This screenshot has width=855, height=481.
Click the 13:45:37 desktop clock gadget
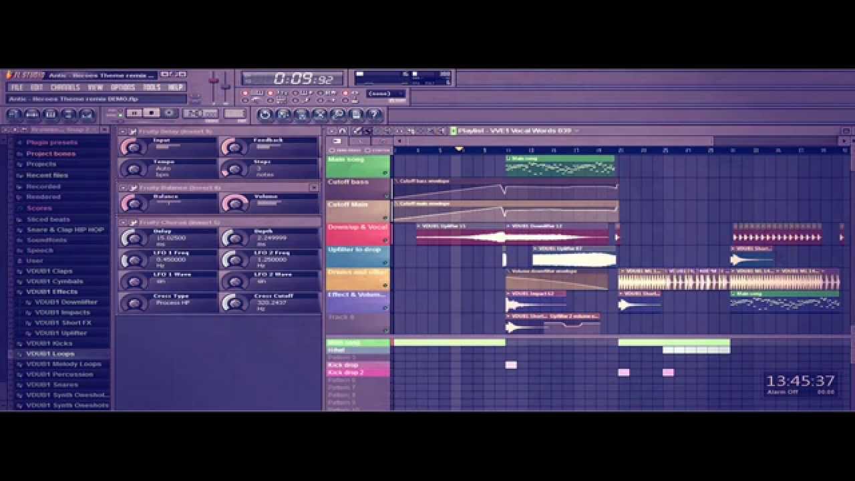[800, 384]
